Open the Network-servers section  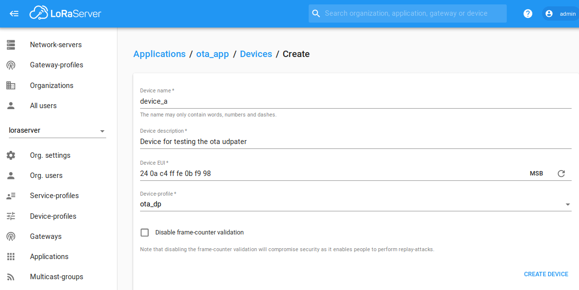[x=56, y=44]
